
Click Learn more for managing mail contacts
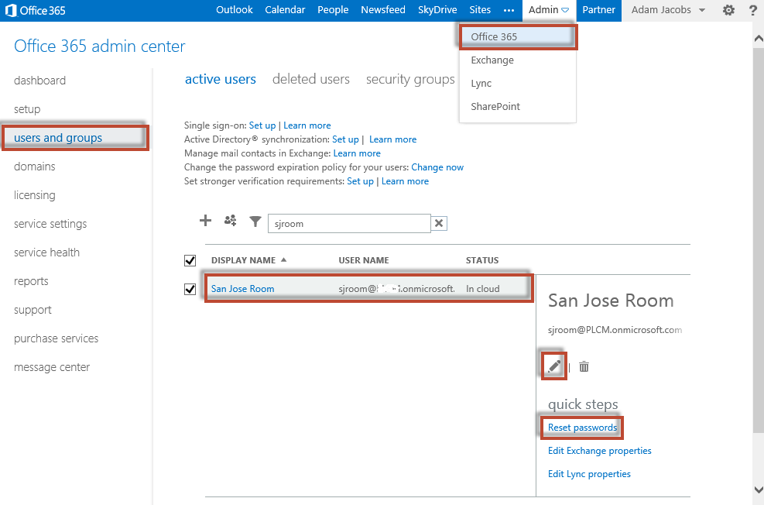(357, 153)
